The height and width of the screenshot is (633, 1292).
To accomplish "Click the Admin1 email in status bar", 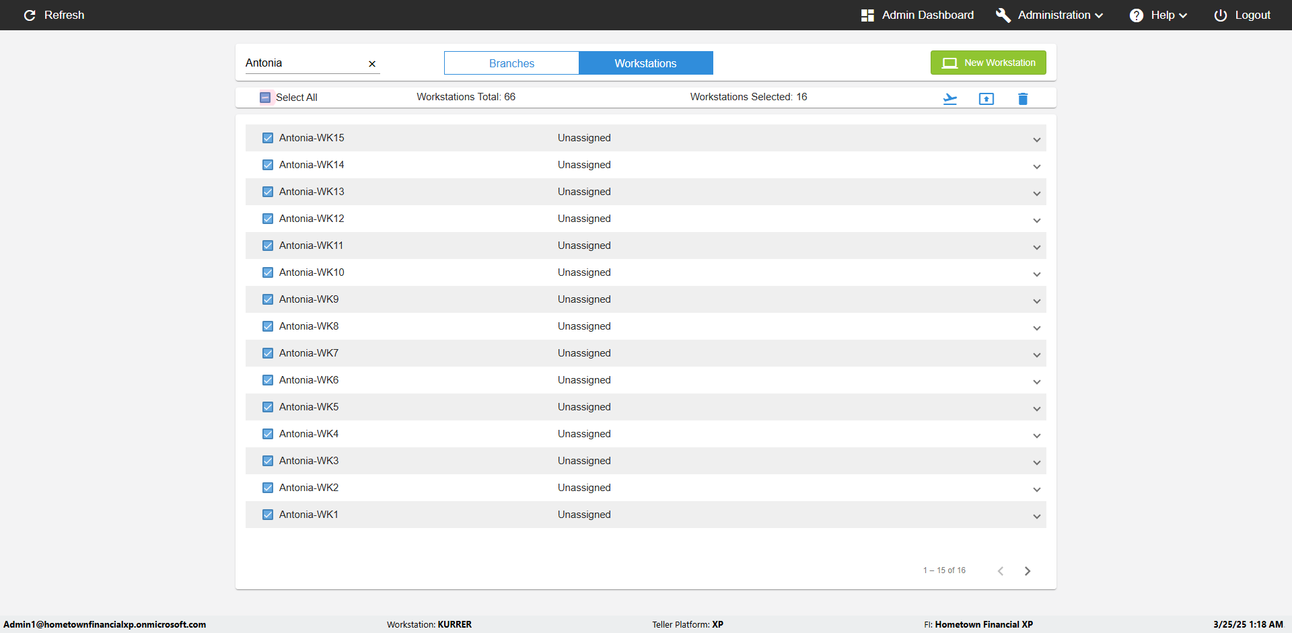I will click(x=105, y=624).
